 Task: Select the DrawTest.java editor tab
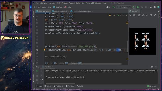pos(44,11)
